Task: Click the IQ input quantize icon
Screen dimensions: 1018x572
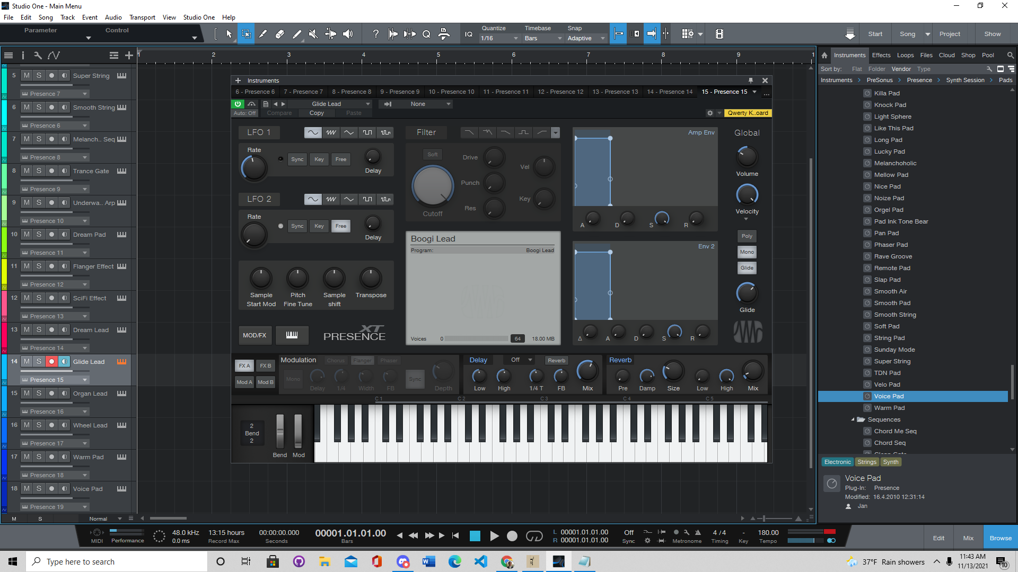Action: click(x=469, y=34)
